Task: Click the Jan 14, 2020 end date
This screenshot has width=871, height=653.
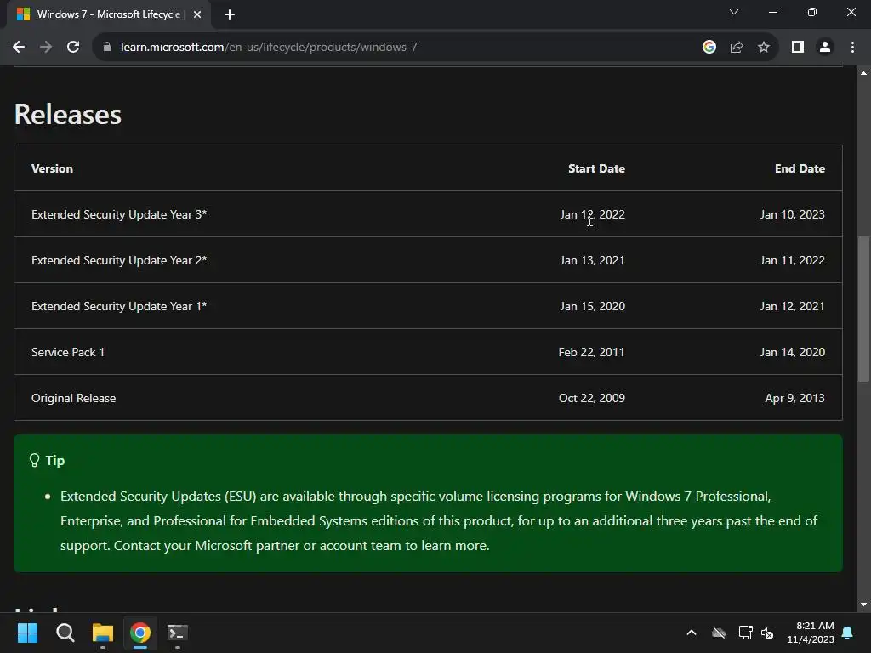Action: pyautogui.click(x=792, y=352)
